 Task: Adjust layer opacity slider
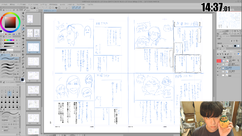[233, 51]
